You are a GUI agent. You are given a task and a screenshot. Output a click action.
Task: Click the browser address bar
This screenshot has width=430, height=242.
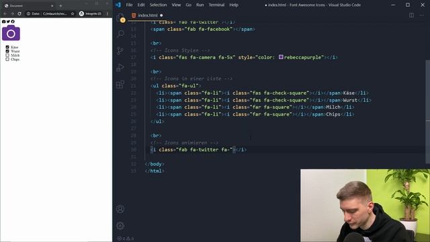click(x=51, y=13)
